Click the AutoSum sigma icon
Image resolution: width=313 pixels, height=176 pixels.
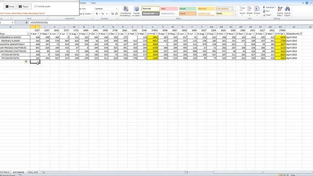click(264, 7)
